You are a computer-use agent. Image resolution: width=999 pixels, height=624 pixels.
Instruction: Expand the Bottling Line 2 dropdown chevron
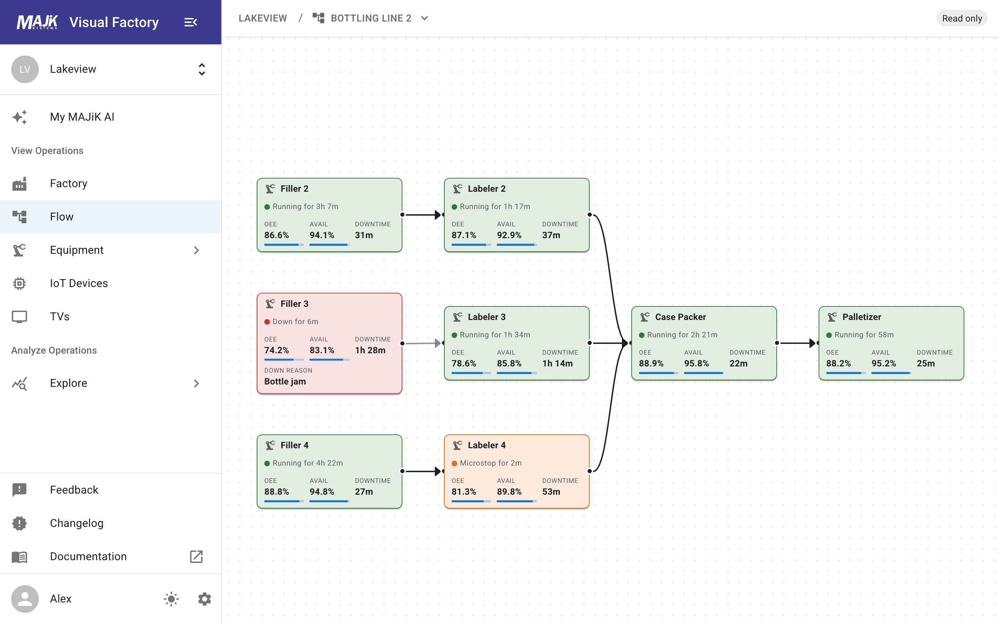tap(424, 18)
